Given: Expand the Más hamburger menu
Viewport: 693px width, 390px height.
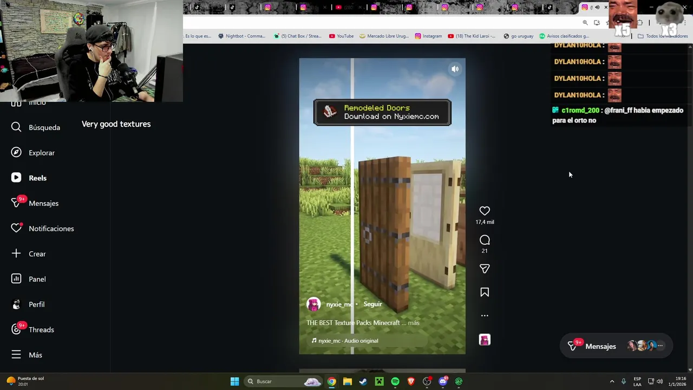Looking at the screenshot, I should 27,355.
